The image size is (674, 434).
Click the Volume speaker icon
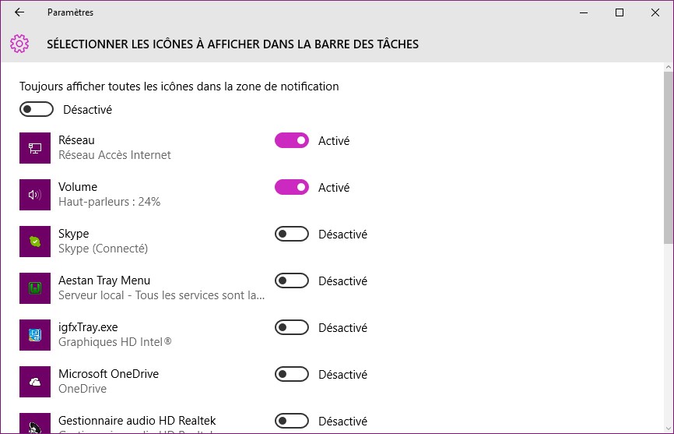pyautogui.click(x=35, y=195)
